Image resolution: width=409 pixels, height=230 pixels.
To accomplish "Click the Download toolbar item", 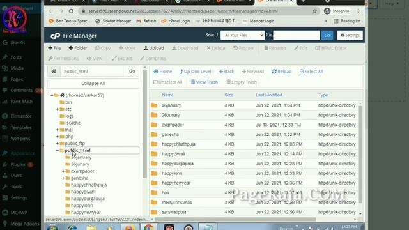I will pos(185,48).
